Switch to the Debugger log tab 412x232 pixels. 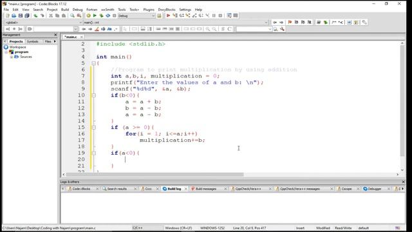click(x=375, y=189)
